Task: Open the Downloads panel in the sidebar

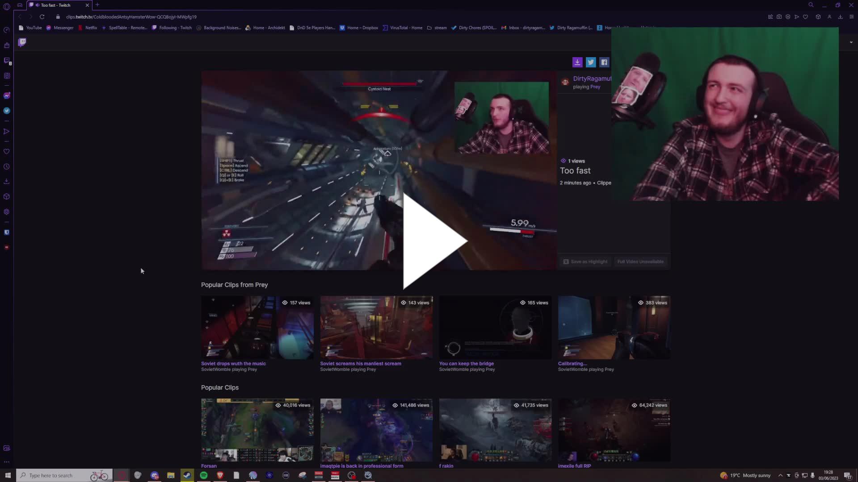Action: [x=7, y=181]
